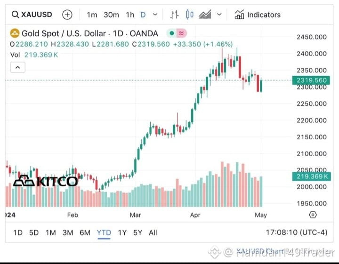
Task: Expand the chart style dropdown arrow
Action: 219,15
